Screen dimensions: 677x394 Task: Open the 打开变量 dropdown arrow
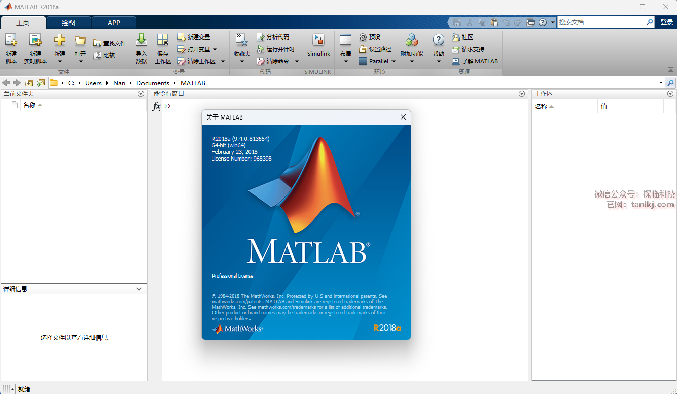215,49
